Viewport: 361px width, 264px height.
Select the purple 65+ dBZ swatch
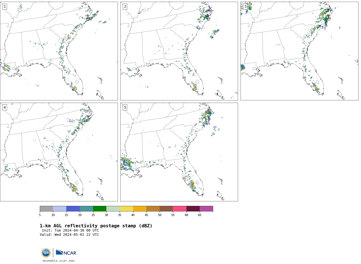click(206, 209)
